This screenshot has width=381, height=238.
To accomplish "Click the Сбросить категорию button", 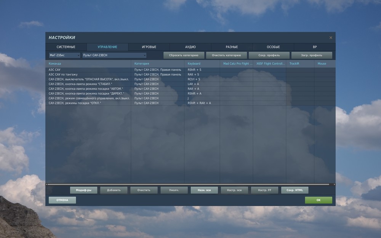I will 184,55.
